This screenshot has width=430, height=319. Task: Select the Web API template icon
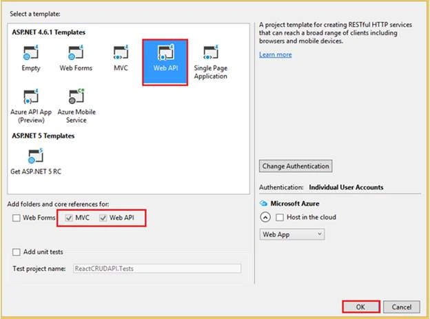point(165,52)
